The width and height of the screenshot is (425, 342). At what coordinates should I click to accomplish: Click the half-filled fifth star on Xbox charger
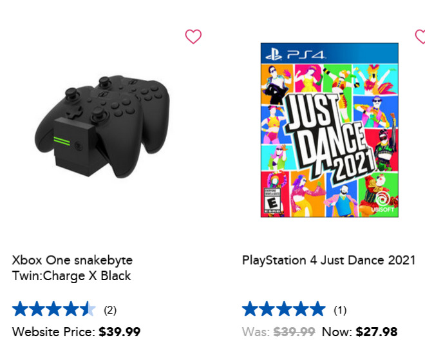pyautogui.click(x=88, y=309)
